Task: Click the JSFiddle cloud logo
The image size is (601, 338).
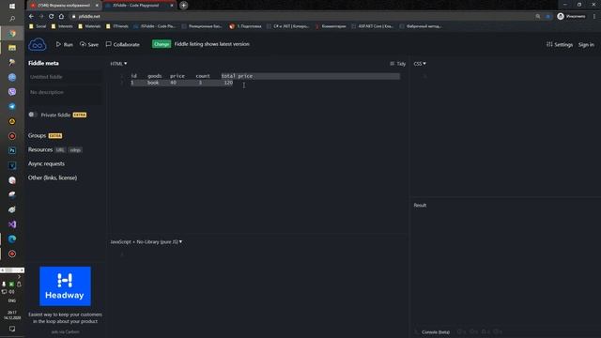Action: [38, 45]
